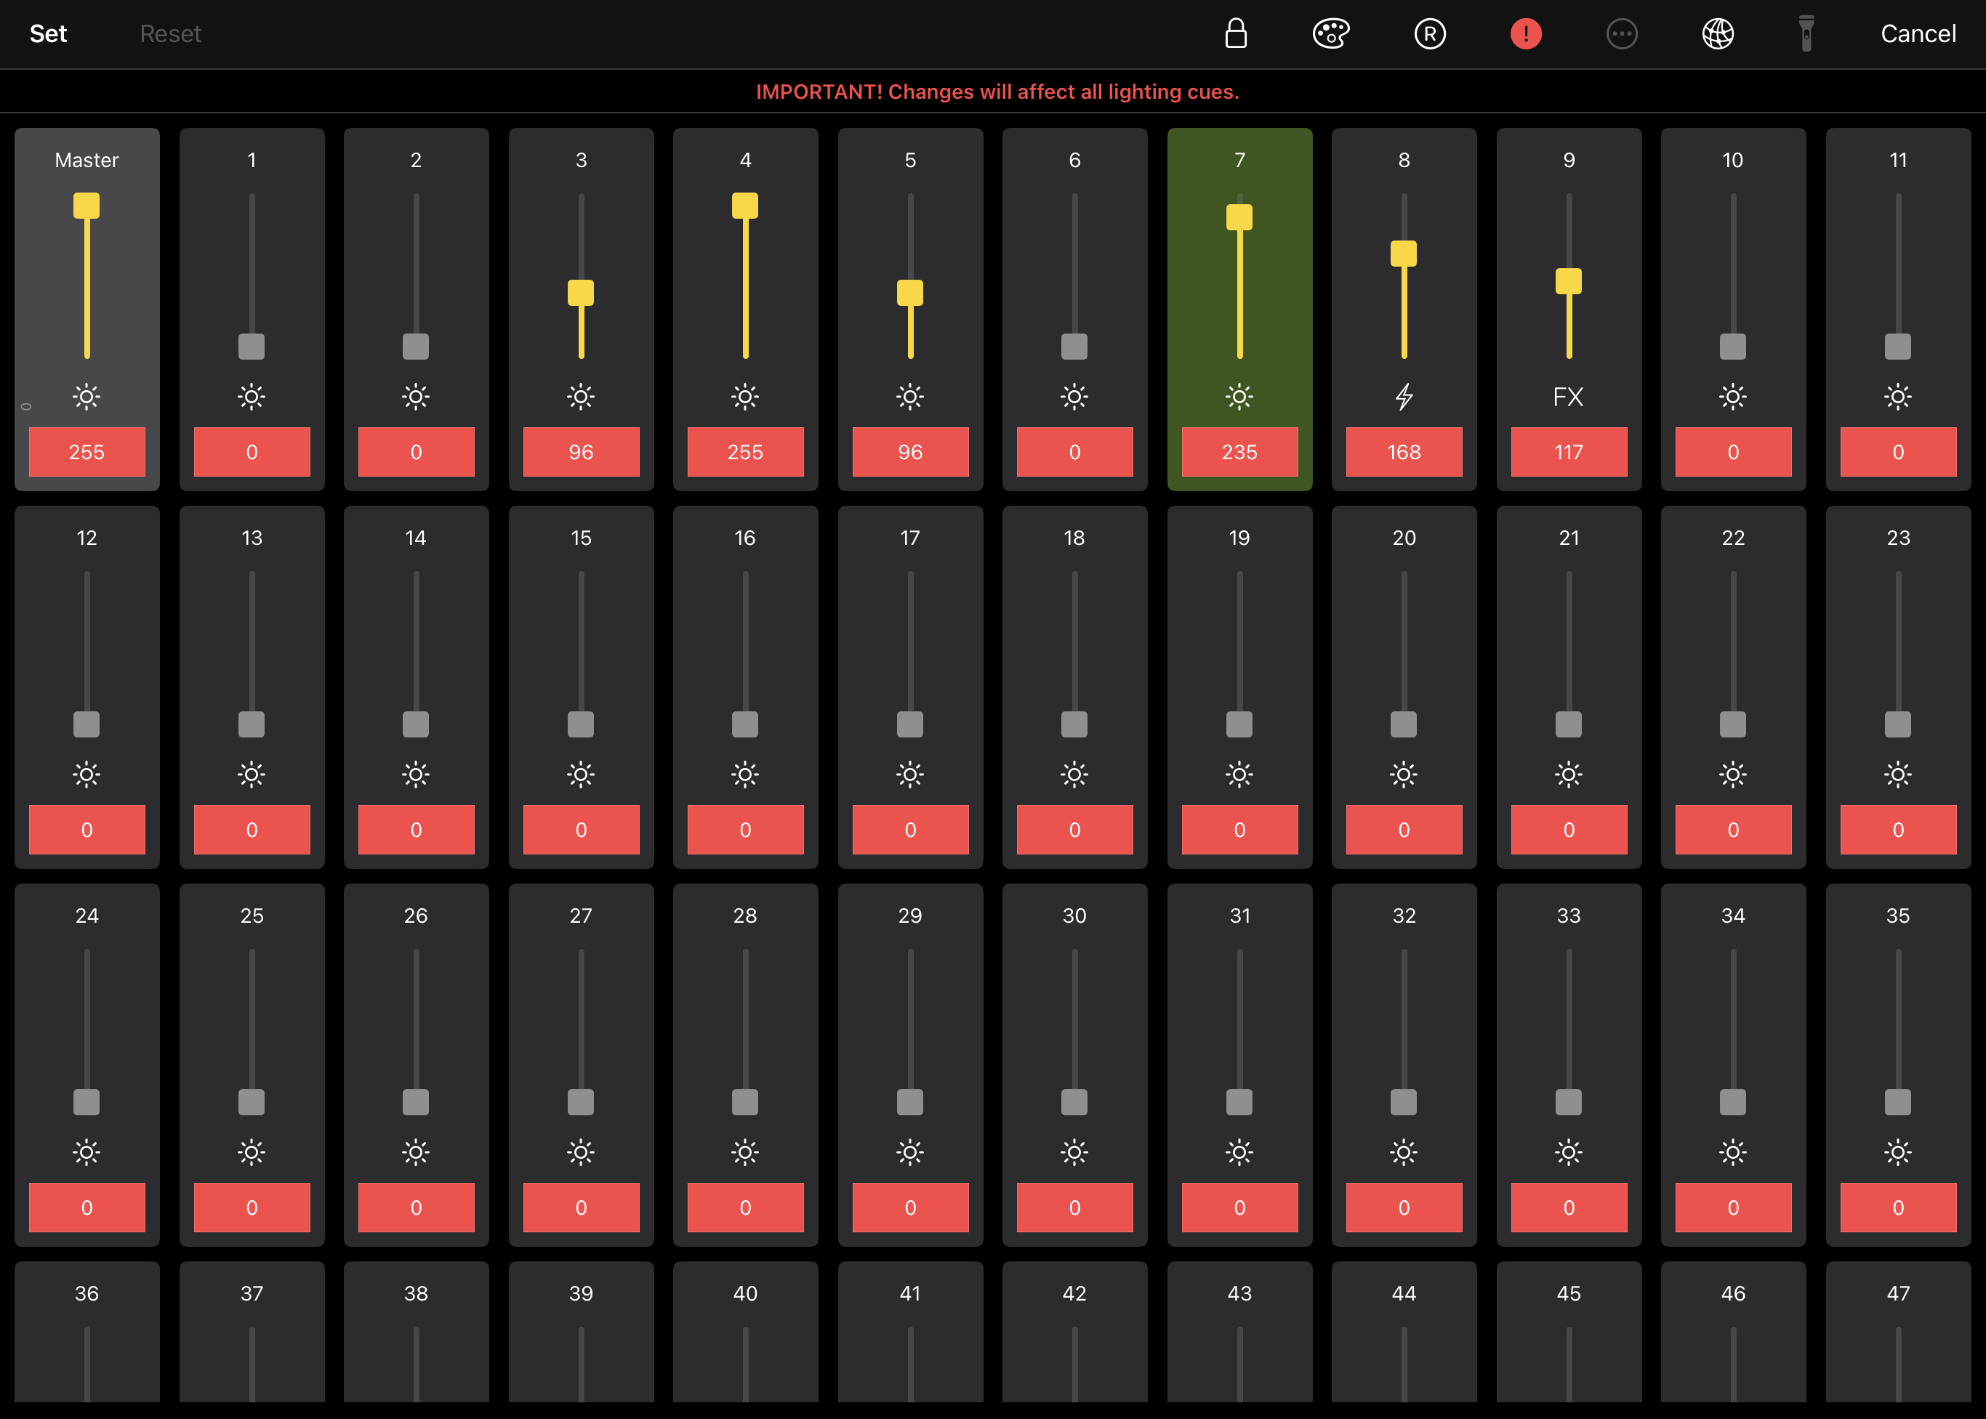Click the sun icon under channel 24
The height and width of the screenshot is (1419, 1986).
(87, 1152)
